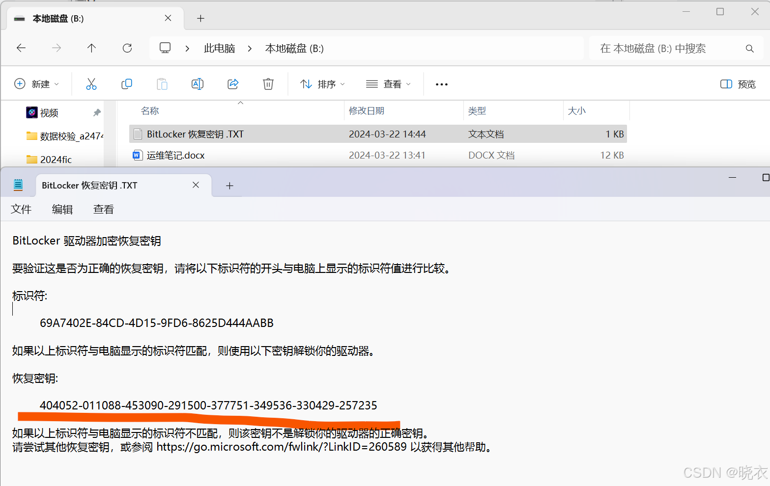Viewport: 770px width, 486px height.
Task: Open the 文件 menu in Notepad
Action: (x=21, y=209)
